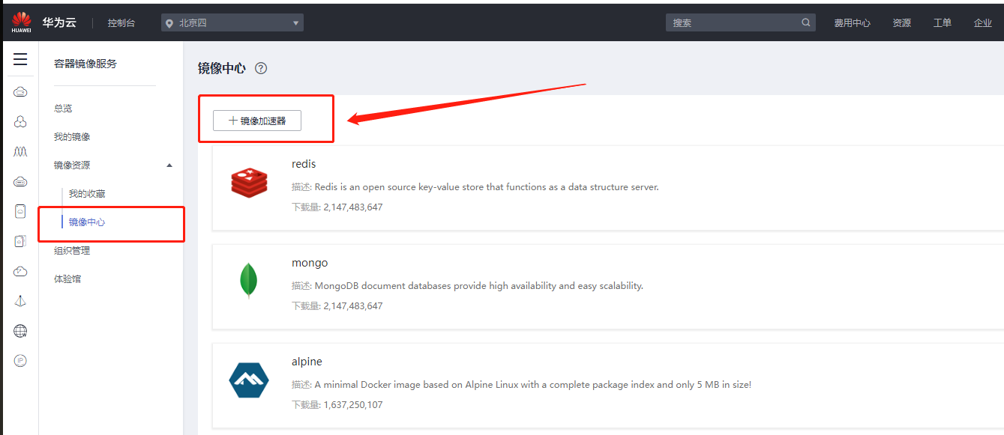Open the redis image title
Screen dimensions: 1004x435
pyautogui.click(x=304, y=164)
